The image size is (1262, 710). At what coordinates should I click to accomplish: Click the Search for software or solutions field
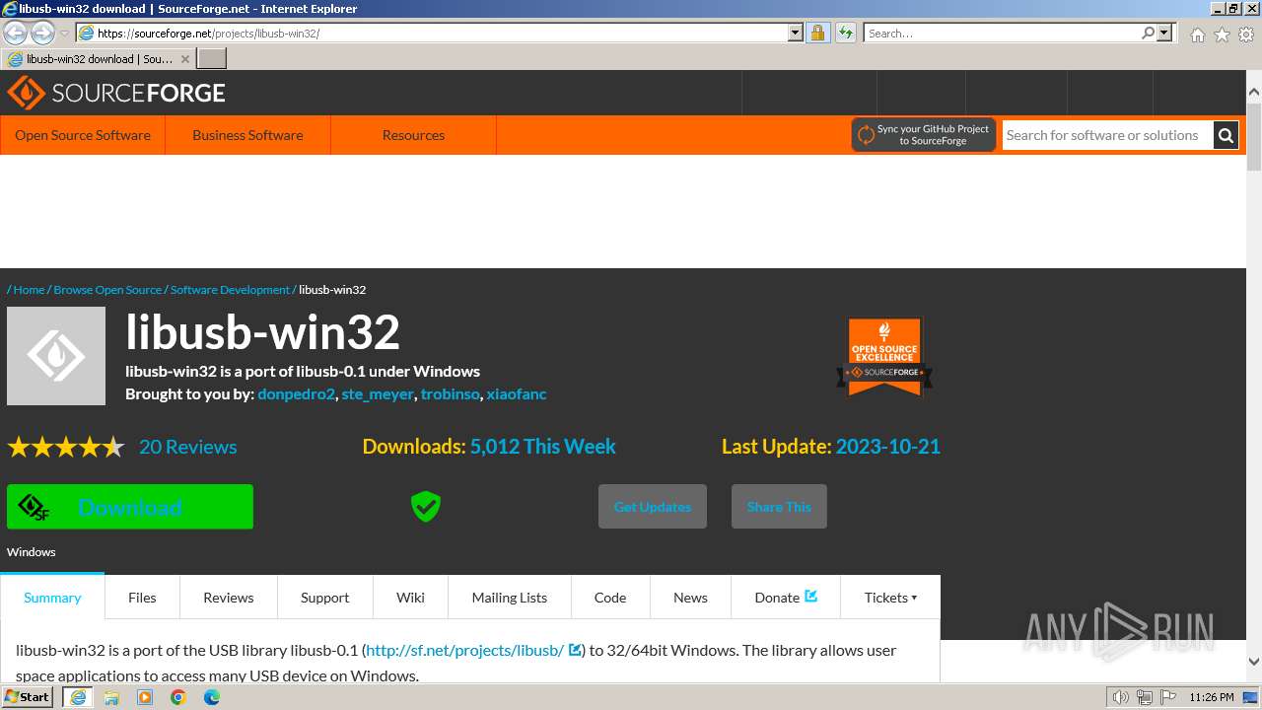(x=1108, y=135)
